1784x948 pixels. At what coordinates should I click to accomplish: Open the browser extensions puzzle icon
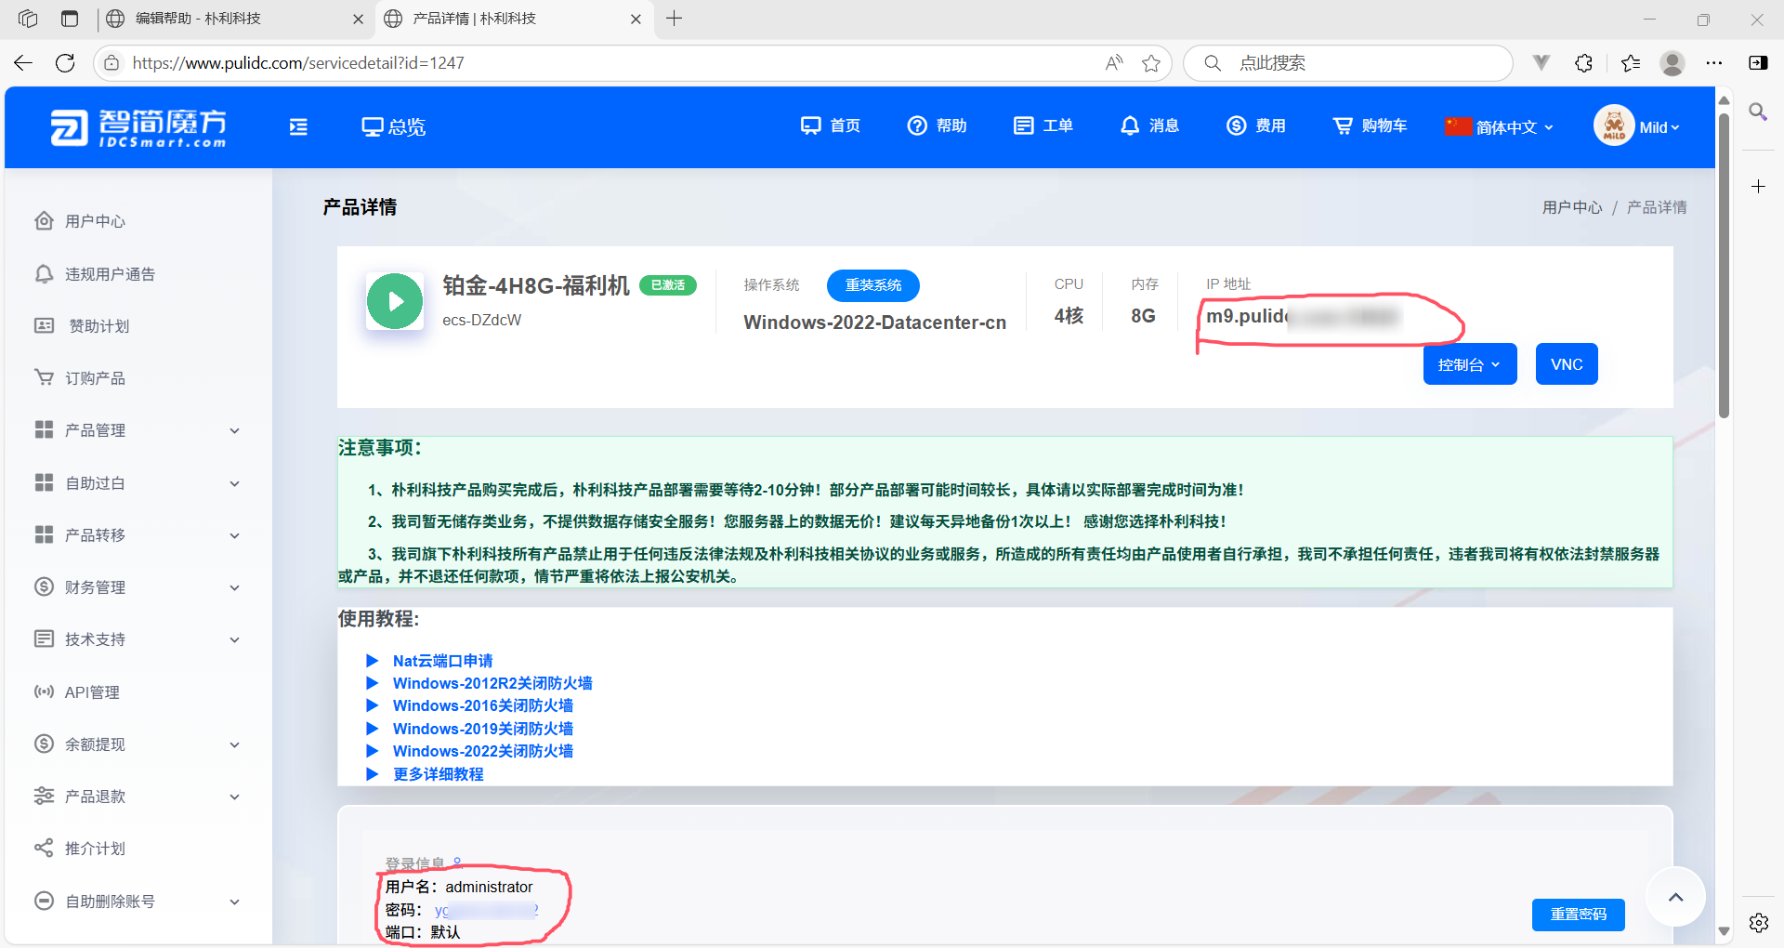(1584, 63)
